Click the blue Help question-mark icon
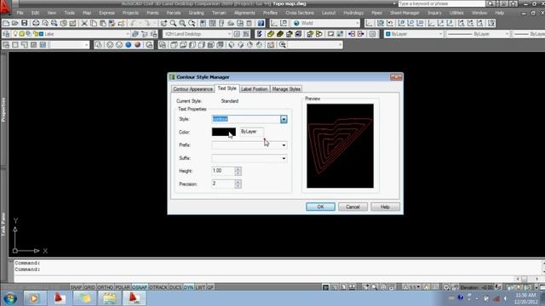The height and width of the screenshot is (306, 545). [x=261, y=23]
